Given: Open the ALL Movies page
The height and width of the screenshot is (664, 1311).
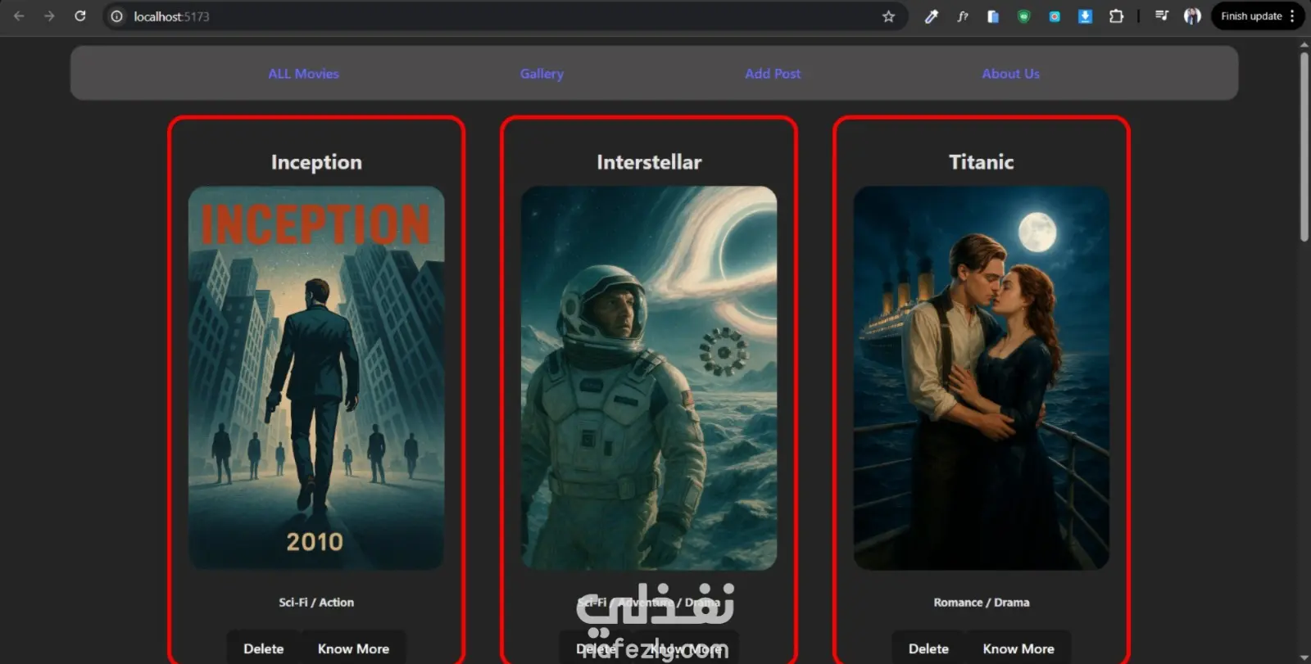Looking at the screenshot, I should coord(303,74).
